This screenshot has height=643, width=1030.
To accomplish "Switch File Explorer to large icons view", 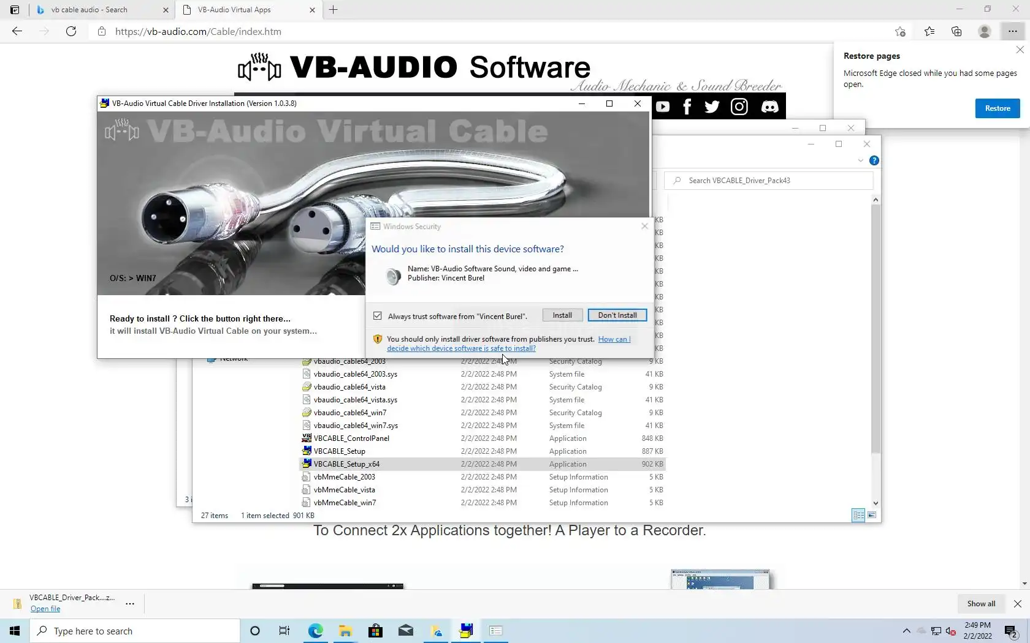I will [872, 515].
